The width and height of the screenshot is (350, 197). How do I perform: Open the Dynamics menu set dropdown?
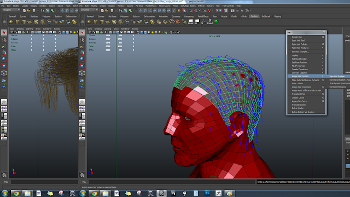(89, 10)
